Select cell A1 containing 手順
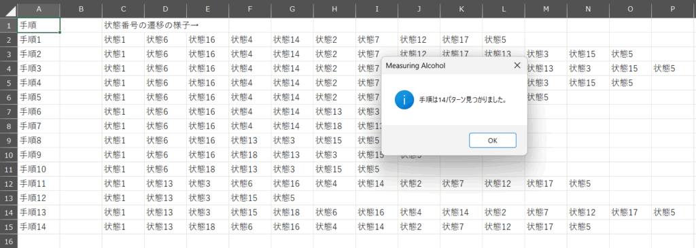This screenshot has width=696, height=248. (39, 25)
